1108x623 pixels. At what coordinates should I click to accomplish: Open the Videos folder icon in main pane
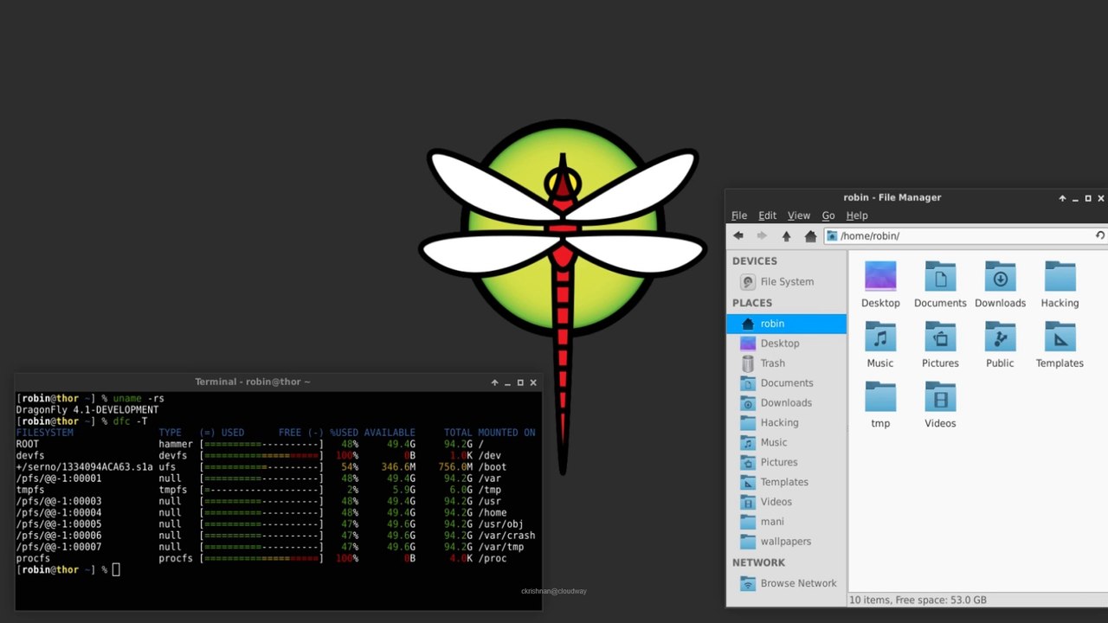(x=940, y=396)
